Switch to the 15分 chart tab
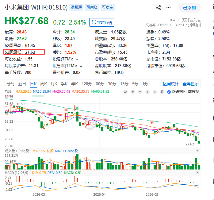 click(124, 84)
